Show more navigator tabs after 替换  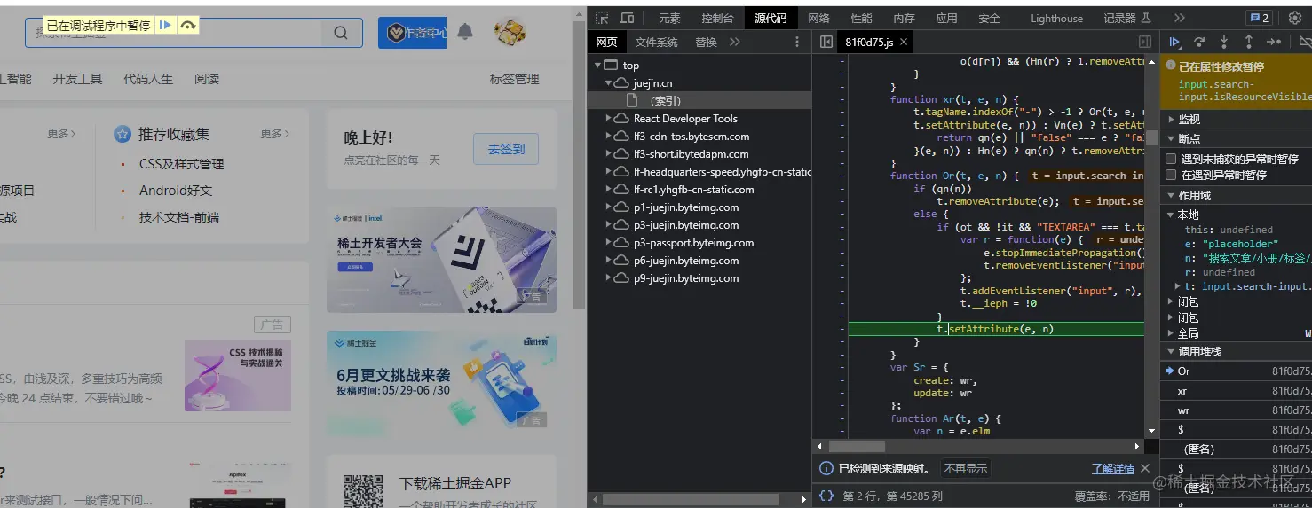734,42
